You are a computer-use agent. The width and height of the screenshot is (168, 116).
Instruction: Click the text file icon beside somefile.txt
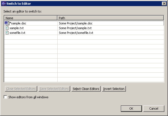(x=7, y=32)
